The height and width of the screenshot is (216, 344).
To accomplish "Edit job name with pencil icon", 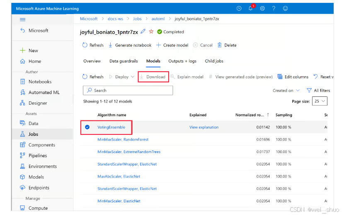I will tap(143, 31).
